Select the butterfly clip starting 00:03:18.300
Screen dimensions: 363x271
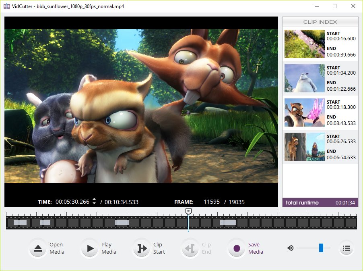point(320,113)
